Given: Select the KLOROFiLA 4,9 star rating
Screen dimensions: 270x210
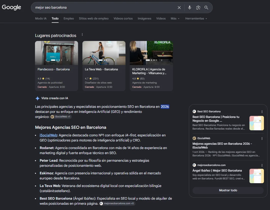Looking at the screenshot, I should coord(138,78).
